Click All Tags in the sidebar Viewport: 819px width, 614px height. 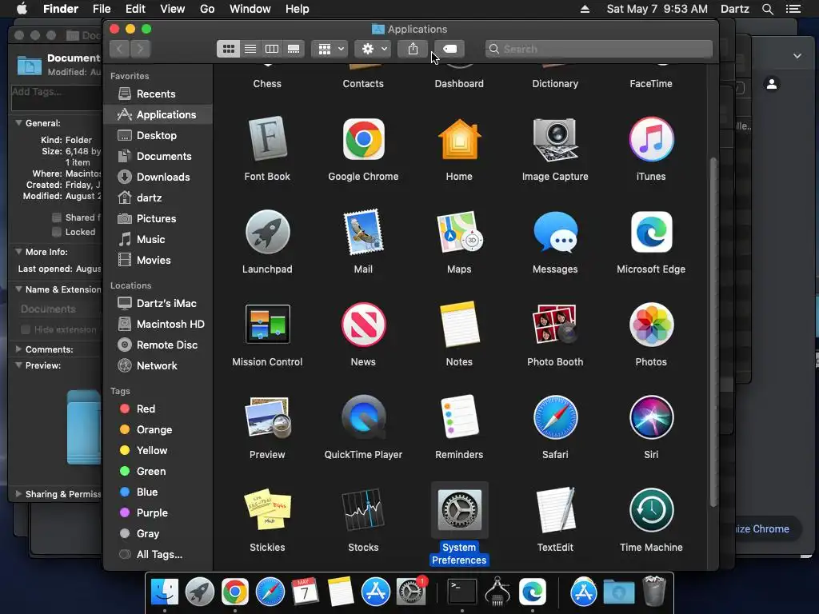pos(158,555)
